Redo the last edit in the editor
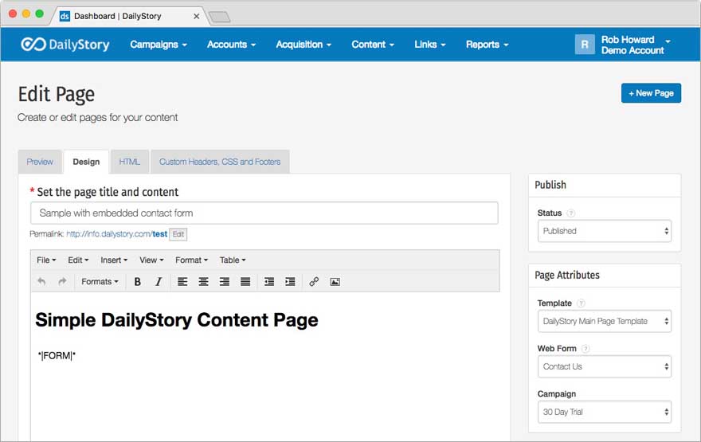701x442 pixels. [x=62, y=282]
